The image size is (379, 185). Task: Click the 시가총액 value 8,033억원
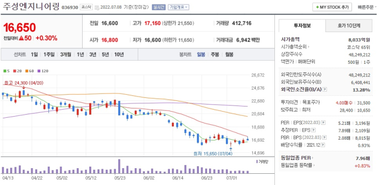pos(359,40)
